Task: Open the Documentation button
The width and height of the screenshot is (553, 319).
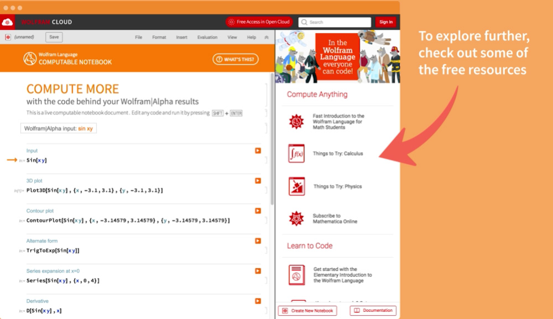Action: click(373, 311)
